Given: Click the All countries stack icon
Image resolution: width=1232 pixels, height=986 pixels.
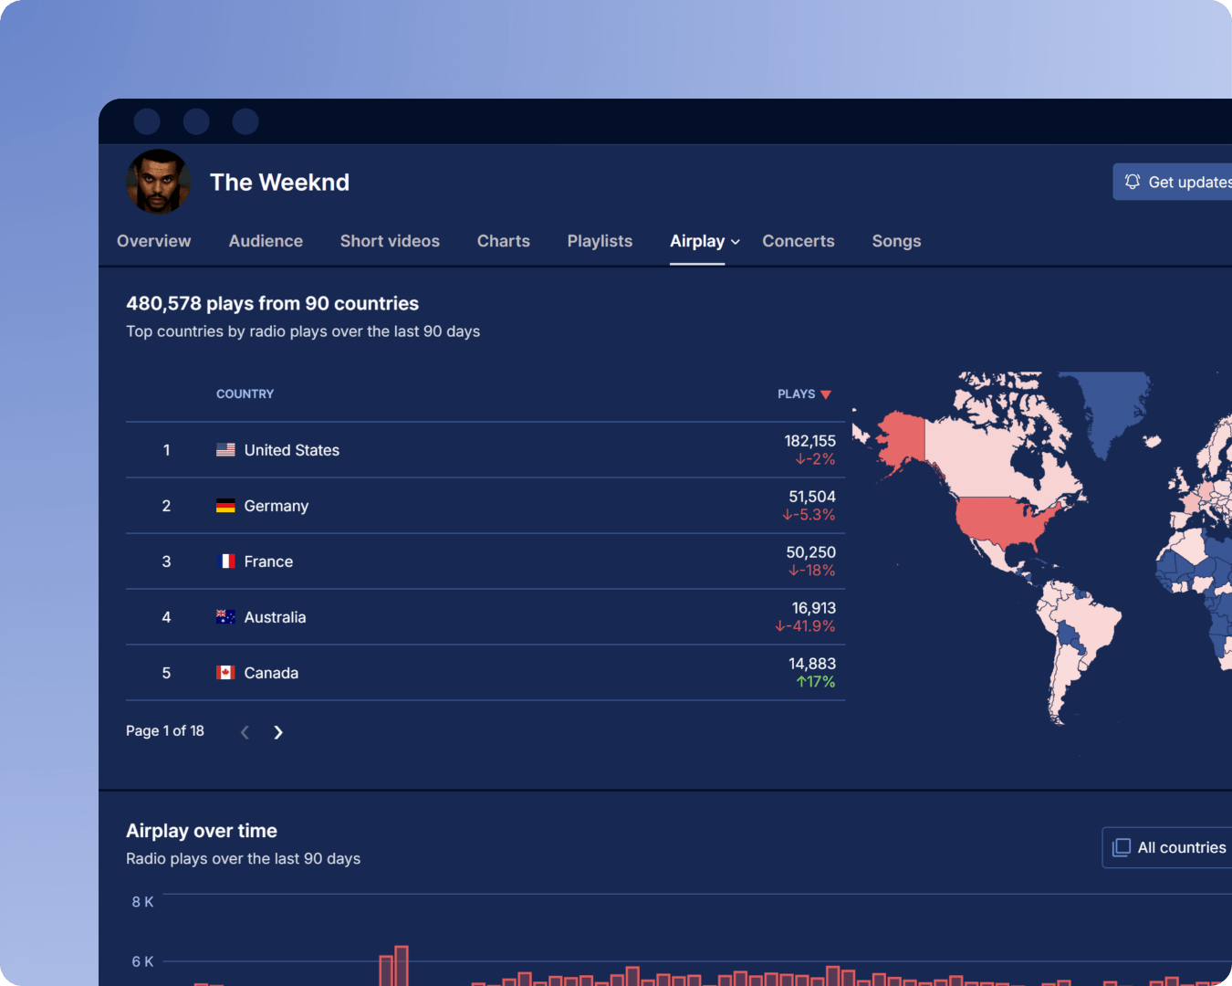Looking at the screenshot, I should 1122,847.
